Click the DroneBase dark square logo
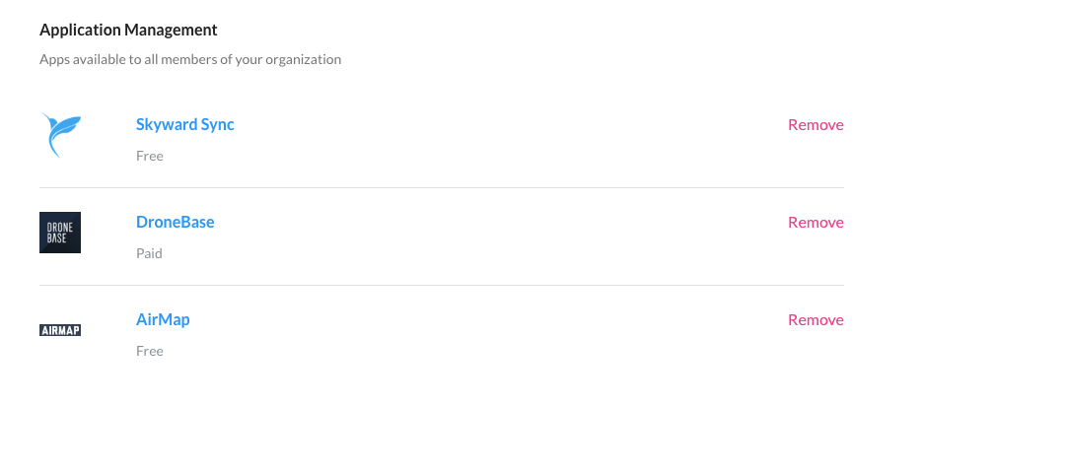Image resolution: width=1066 pixels, height=473 pixels. [60, 233]
